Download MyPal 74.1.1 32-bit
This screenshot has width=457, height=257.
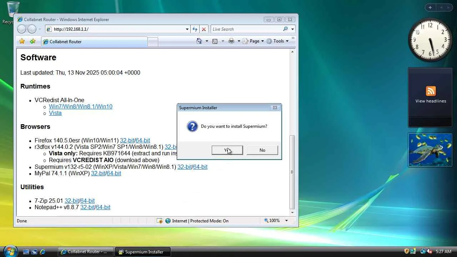pos(98,173)
